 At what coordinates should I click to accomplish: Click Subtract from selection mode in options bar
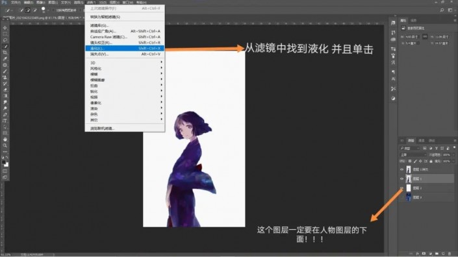(34, 10)
